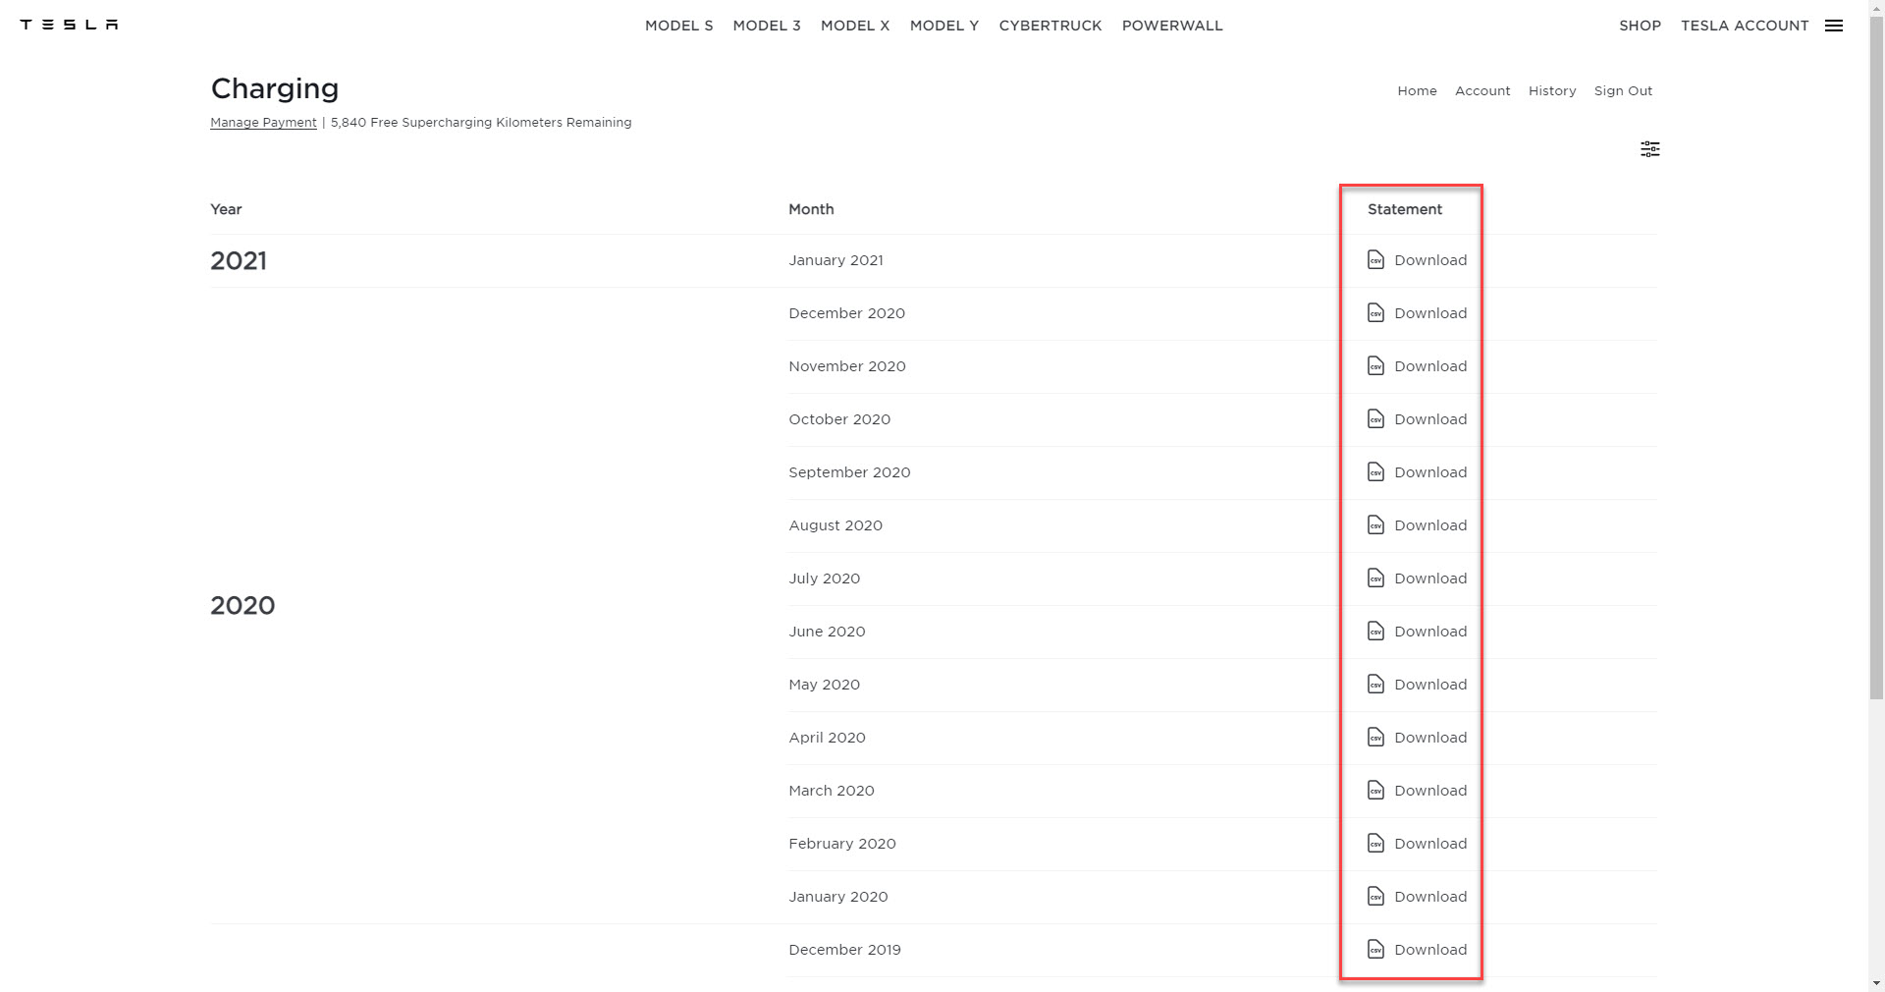Click CSV icon for November 2020
Image resolution: width=1885 pixels, height=992 pixels.
coord(1376,366)
